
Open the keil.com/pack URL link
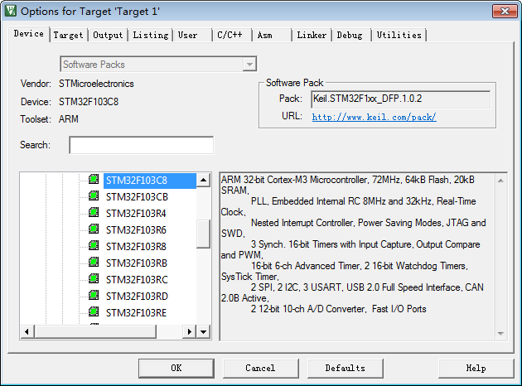tap(375, 117)
